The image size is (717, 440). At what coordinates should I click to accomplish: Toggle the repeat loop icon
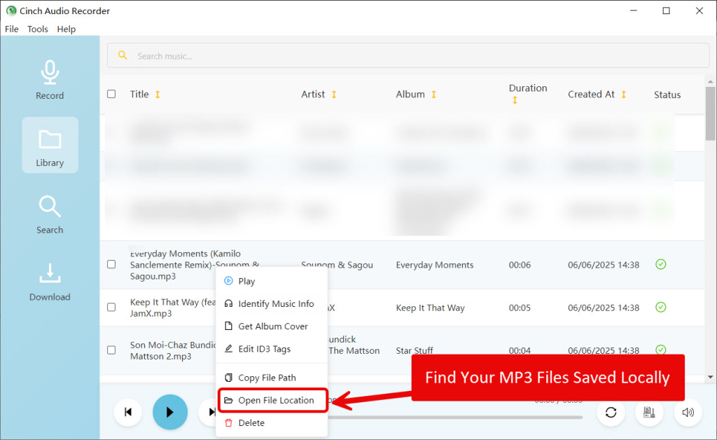pyautogui.click(x=611, y=413)
